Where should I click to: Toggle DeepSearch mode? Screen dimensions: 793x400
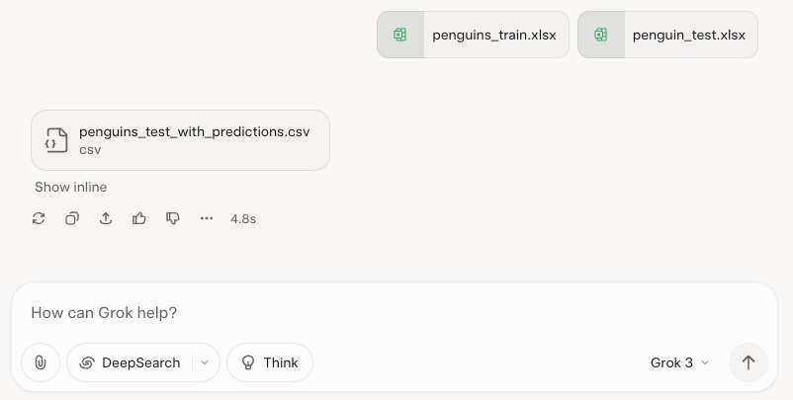[x=131, y=362]
